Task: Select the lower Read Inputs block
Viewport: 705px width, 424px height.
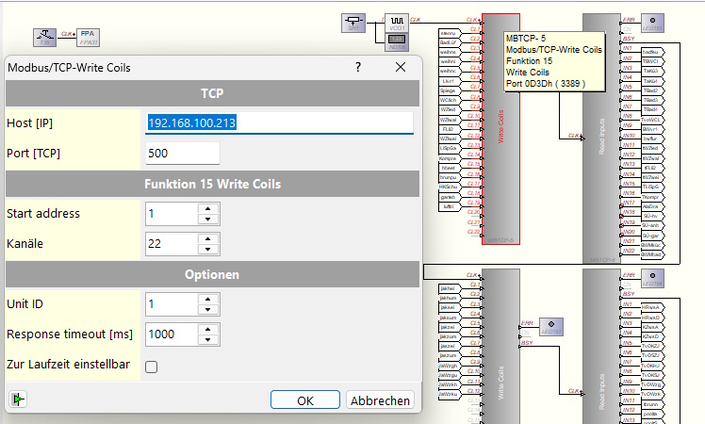Action: (601, 346)
